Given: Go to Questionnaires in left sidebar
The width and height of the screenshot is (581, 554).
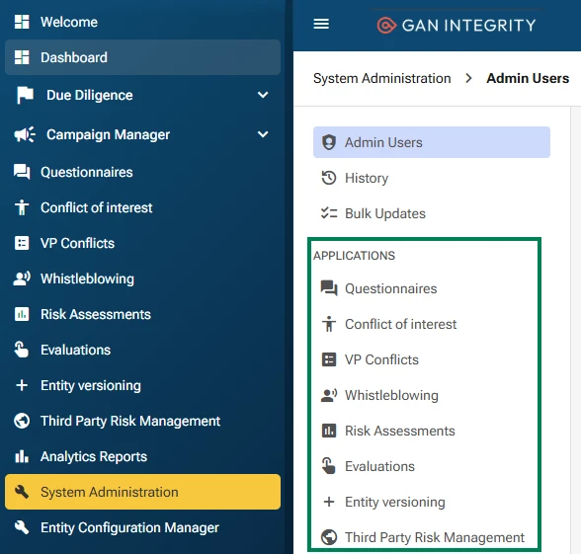Looking at the screenshot, I should click(142, 172).
